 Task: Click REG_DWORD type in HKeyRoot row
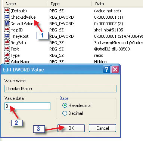point(62,36)
